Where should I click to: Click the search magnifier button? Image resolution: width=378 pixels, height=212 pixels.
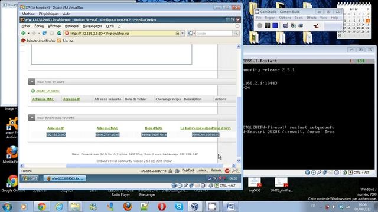[x=236, y=34]
